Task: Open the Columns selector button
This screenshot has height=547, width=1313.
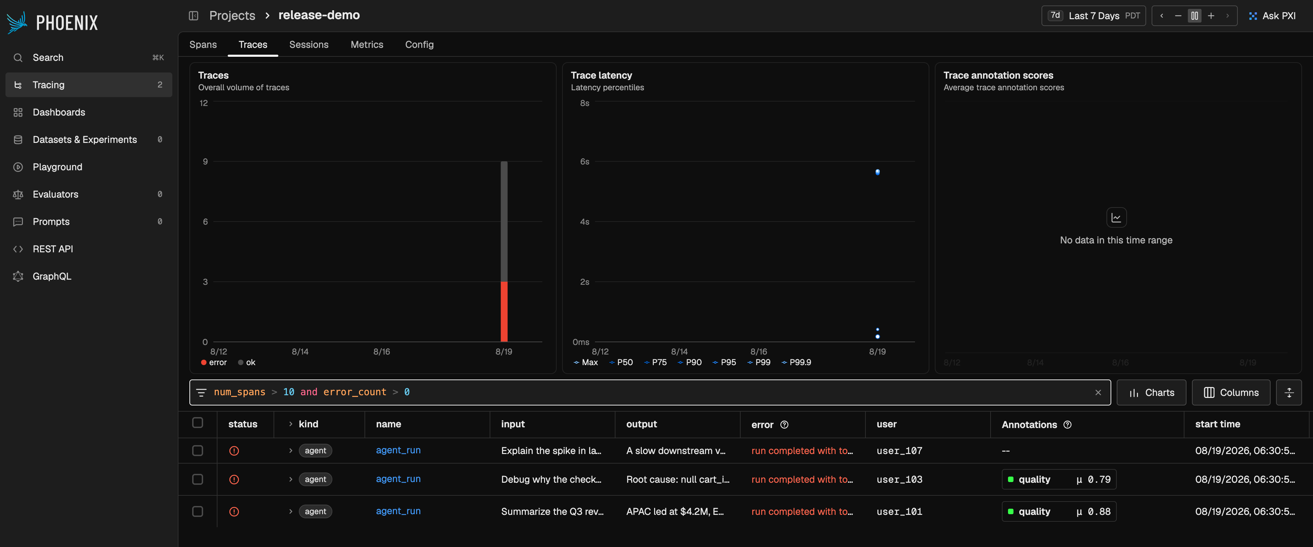Action: [x=1231, y=392]
